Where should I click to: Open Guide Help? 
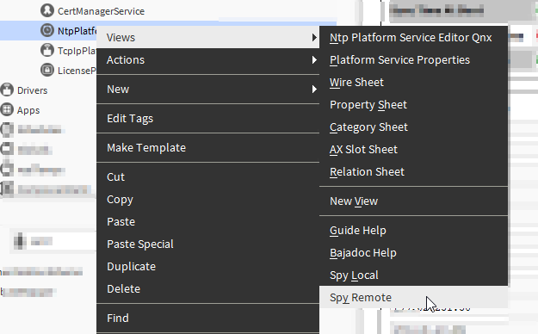(413, 231)
